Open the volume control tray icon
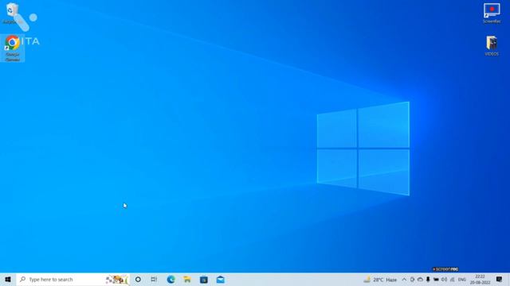This screenshot has width=510, height=286. pos(445,279)
